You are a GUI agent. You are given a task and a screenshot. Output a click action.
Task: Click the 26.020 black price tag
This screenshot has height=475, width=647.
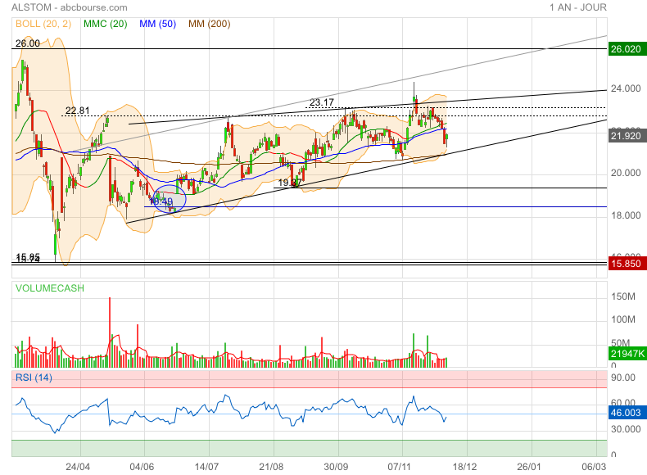tap(627, 49)
